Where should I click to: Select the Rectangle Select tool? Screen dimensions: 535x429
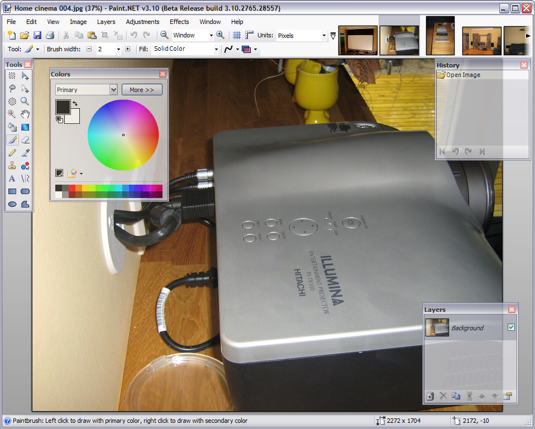coord(12,76)
